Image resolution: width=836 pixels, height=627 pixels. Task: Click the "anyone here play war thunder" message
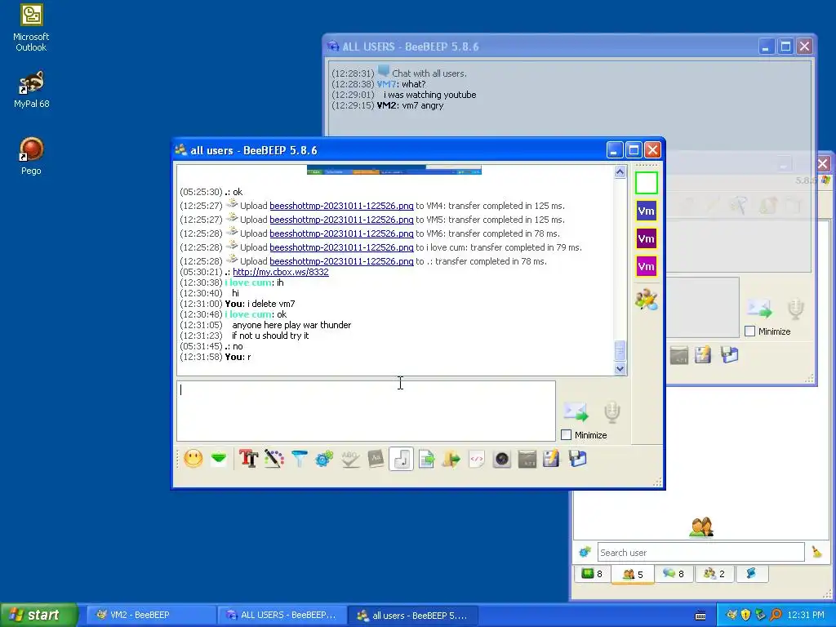tap(291, 325)
